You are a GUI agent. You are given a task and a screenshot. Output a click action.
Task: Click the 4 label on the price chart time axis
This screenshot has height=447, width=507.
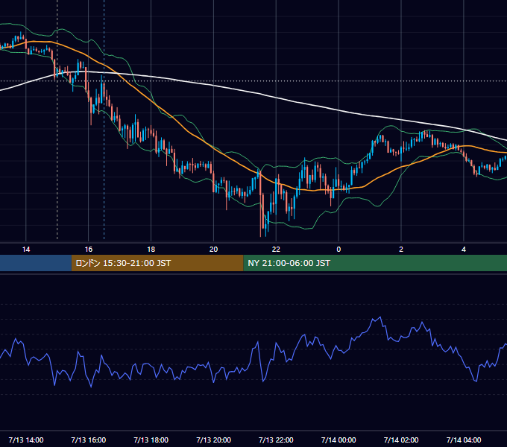[x=464, y=250]
